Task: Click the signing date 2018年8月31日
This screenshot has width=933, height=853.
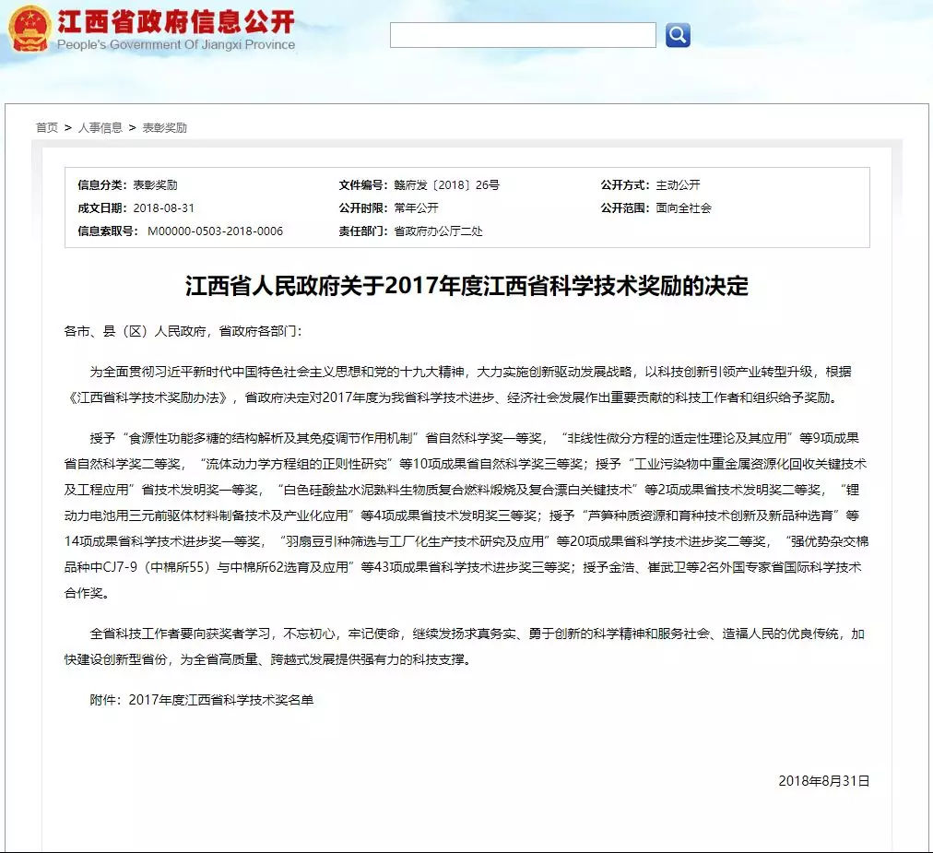Action: [x=824, y=781]
